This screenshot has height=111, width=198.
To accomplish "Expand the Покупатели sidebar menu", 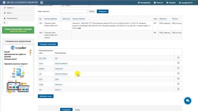I will pos(18,18).
